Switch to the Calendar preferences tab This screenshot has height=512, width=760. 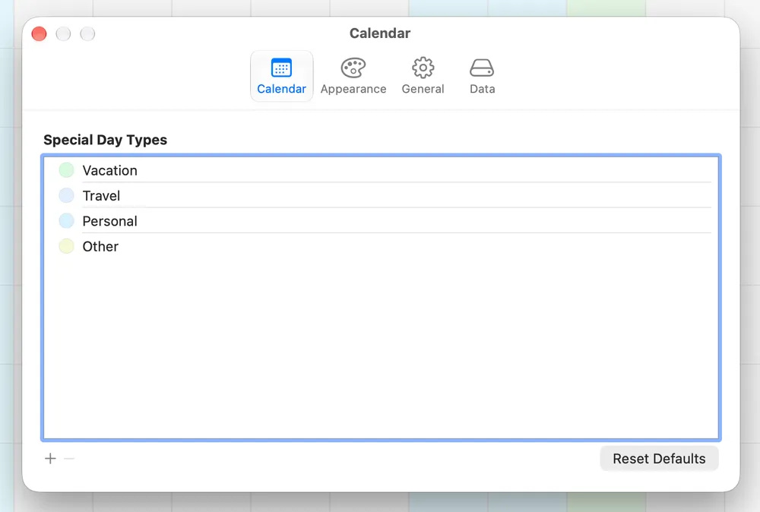point(282,76)
